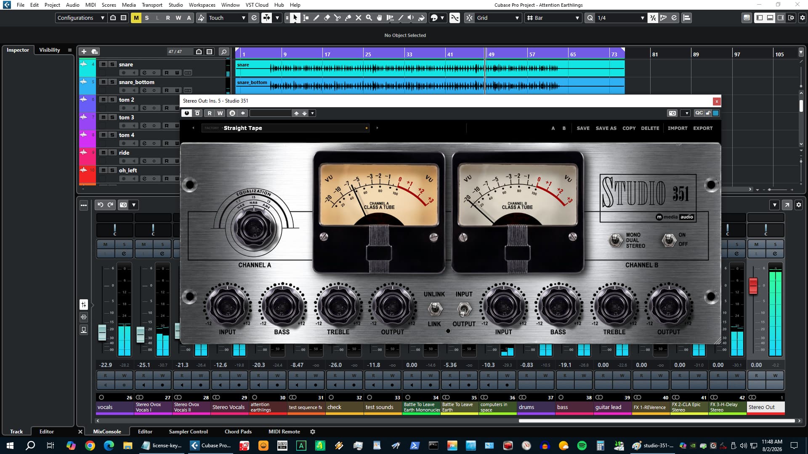Click the Studio 351 plugin snapshot camera icon
Viewport: 808px width, 454px height.
[672, 113]
